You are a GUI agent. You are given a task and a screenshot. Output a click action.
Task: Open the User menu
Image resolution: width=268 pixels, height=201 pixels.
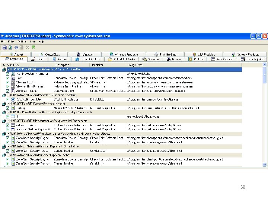point(32,42)
